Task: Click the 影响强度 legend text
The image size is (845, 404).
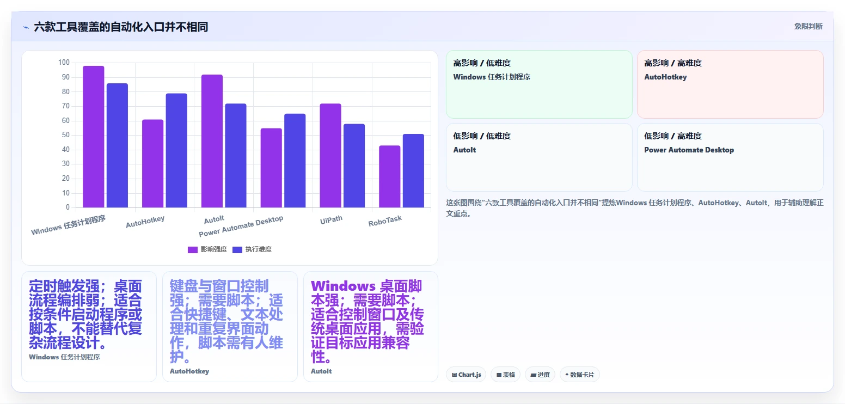Action: tap(213, 249)
